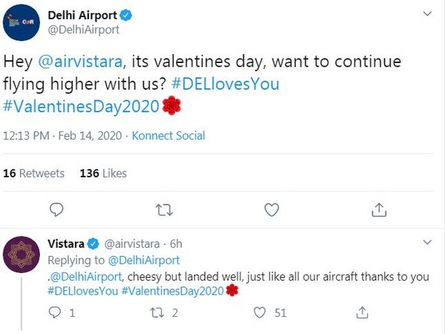This screenshot has width=445, height=334.
Task: Reply to the Delhi Airport tweet
Action: (56, 210)
